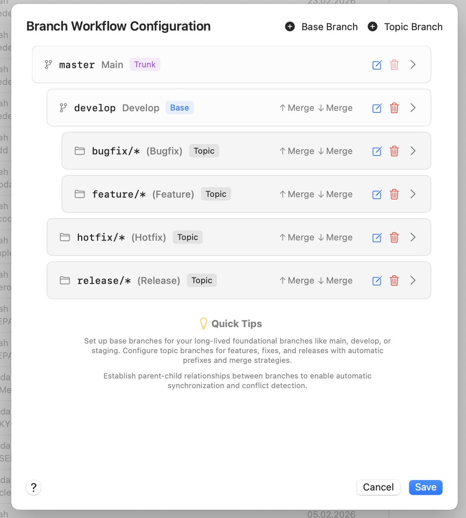Select the bugfix/* branch name
Image resolution: width=466 pixels, height=518 pixels.
(x=116, y=151)
